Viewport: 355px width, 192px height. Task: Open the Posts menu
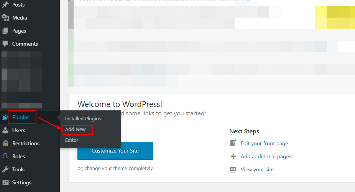18,5
